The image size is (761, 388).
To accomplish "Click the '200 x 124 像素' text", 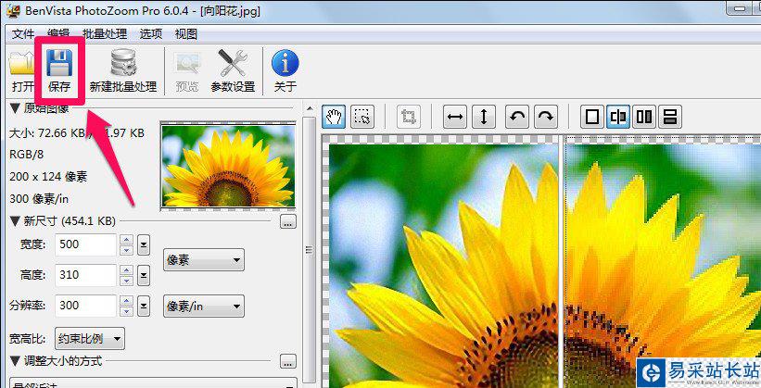I will [x=48, y=177].
